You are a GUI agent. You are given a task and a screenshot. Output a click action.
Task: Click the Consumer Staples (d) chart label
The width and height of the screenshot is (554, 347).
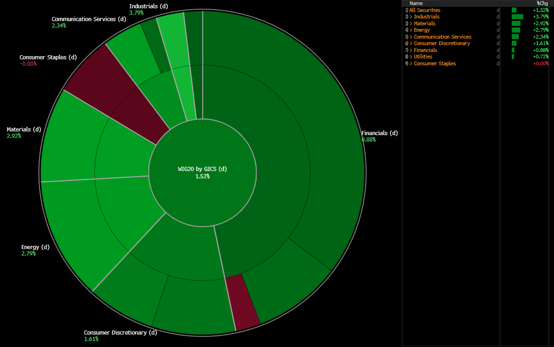[48, 57]
